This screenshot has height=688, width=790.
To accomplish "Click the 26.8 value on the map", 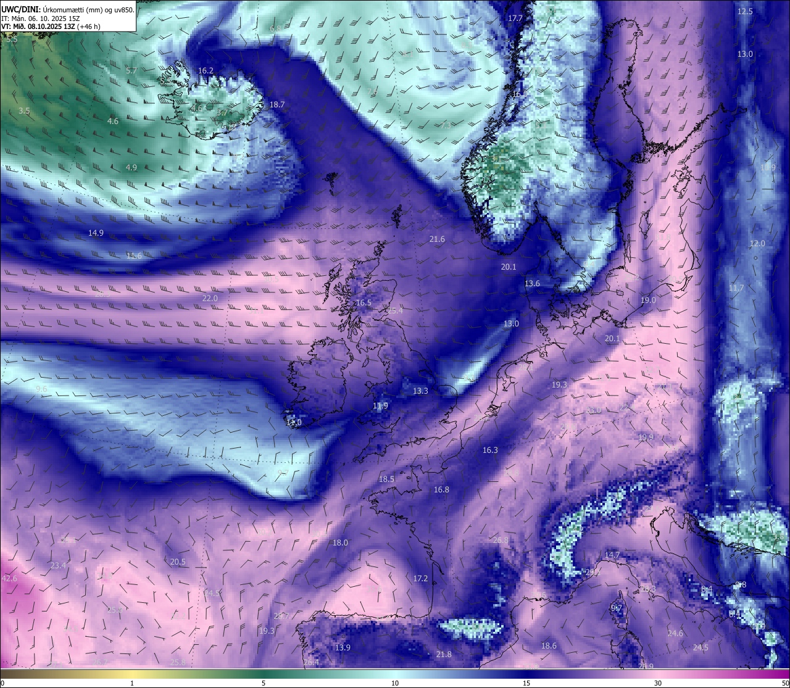I will [501, 540].
